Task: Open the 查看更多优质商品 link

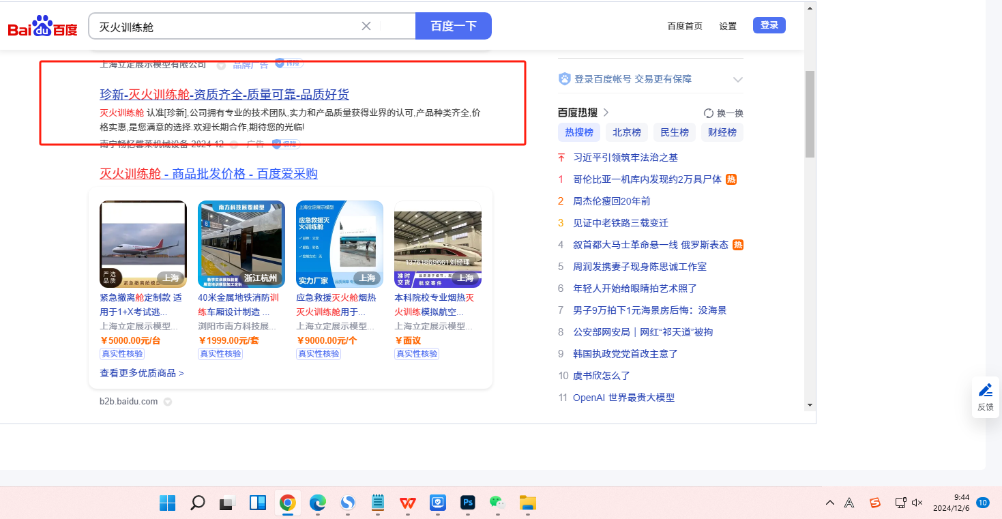Action: pos(142,373)
